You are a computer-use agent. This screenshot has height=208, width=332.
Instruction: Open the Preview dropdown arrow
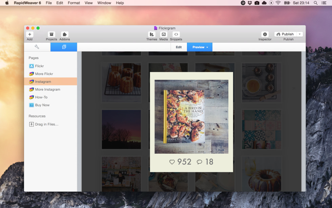207,47
